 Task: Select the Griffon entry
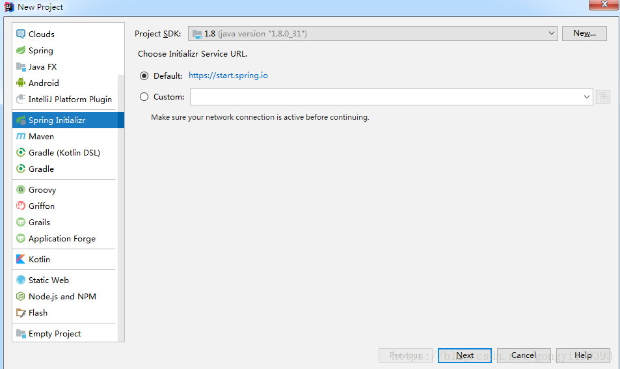pyautogui.click(x=65, y=206)
